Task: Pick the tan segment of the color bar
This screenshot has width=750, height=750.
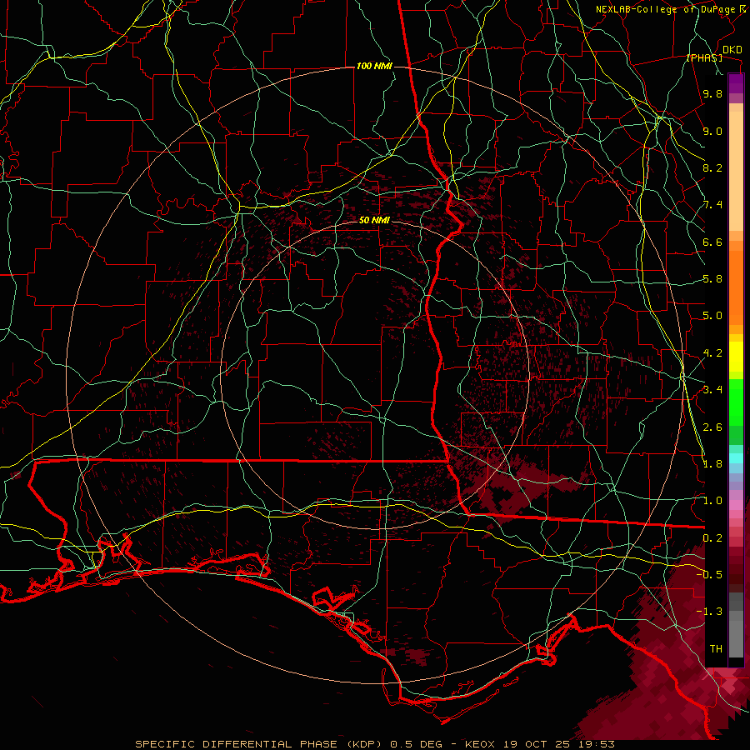Action: 736,172
